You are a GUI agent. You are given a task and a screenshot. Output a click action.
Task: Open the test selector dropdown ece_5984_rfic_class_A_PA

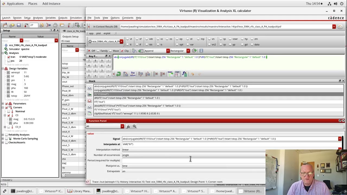coord(121,41)
